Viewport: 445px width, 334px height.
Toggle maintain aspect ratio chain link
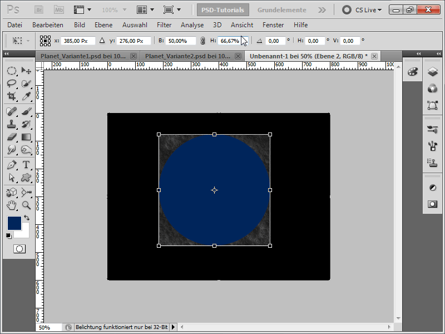(x=202, y=41)
